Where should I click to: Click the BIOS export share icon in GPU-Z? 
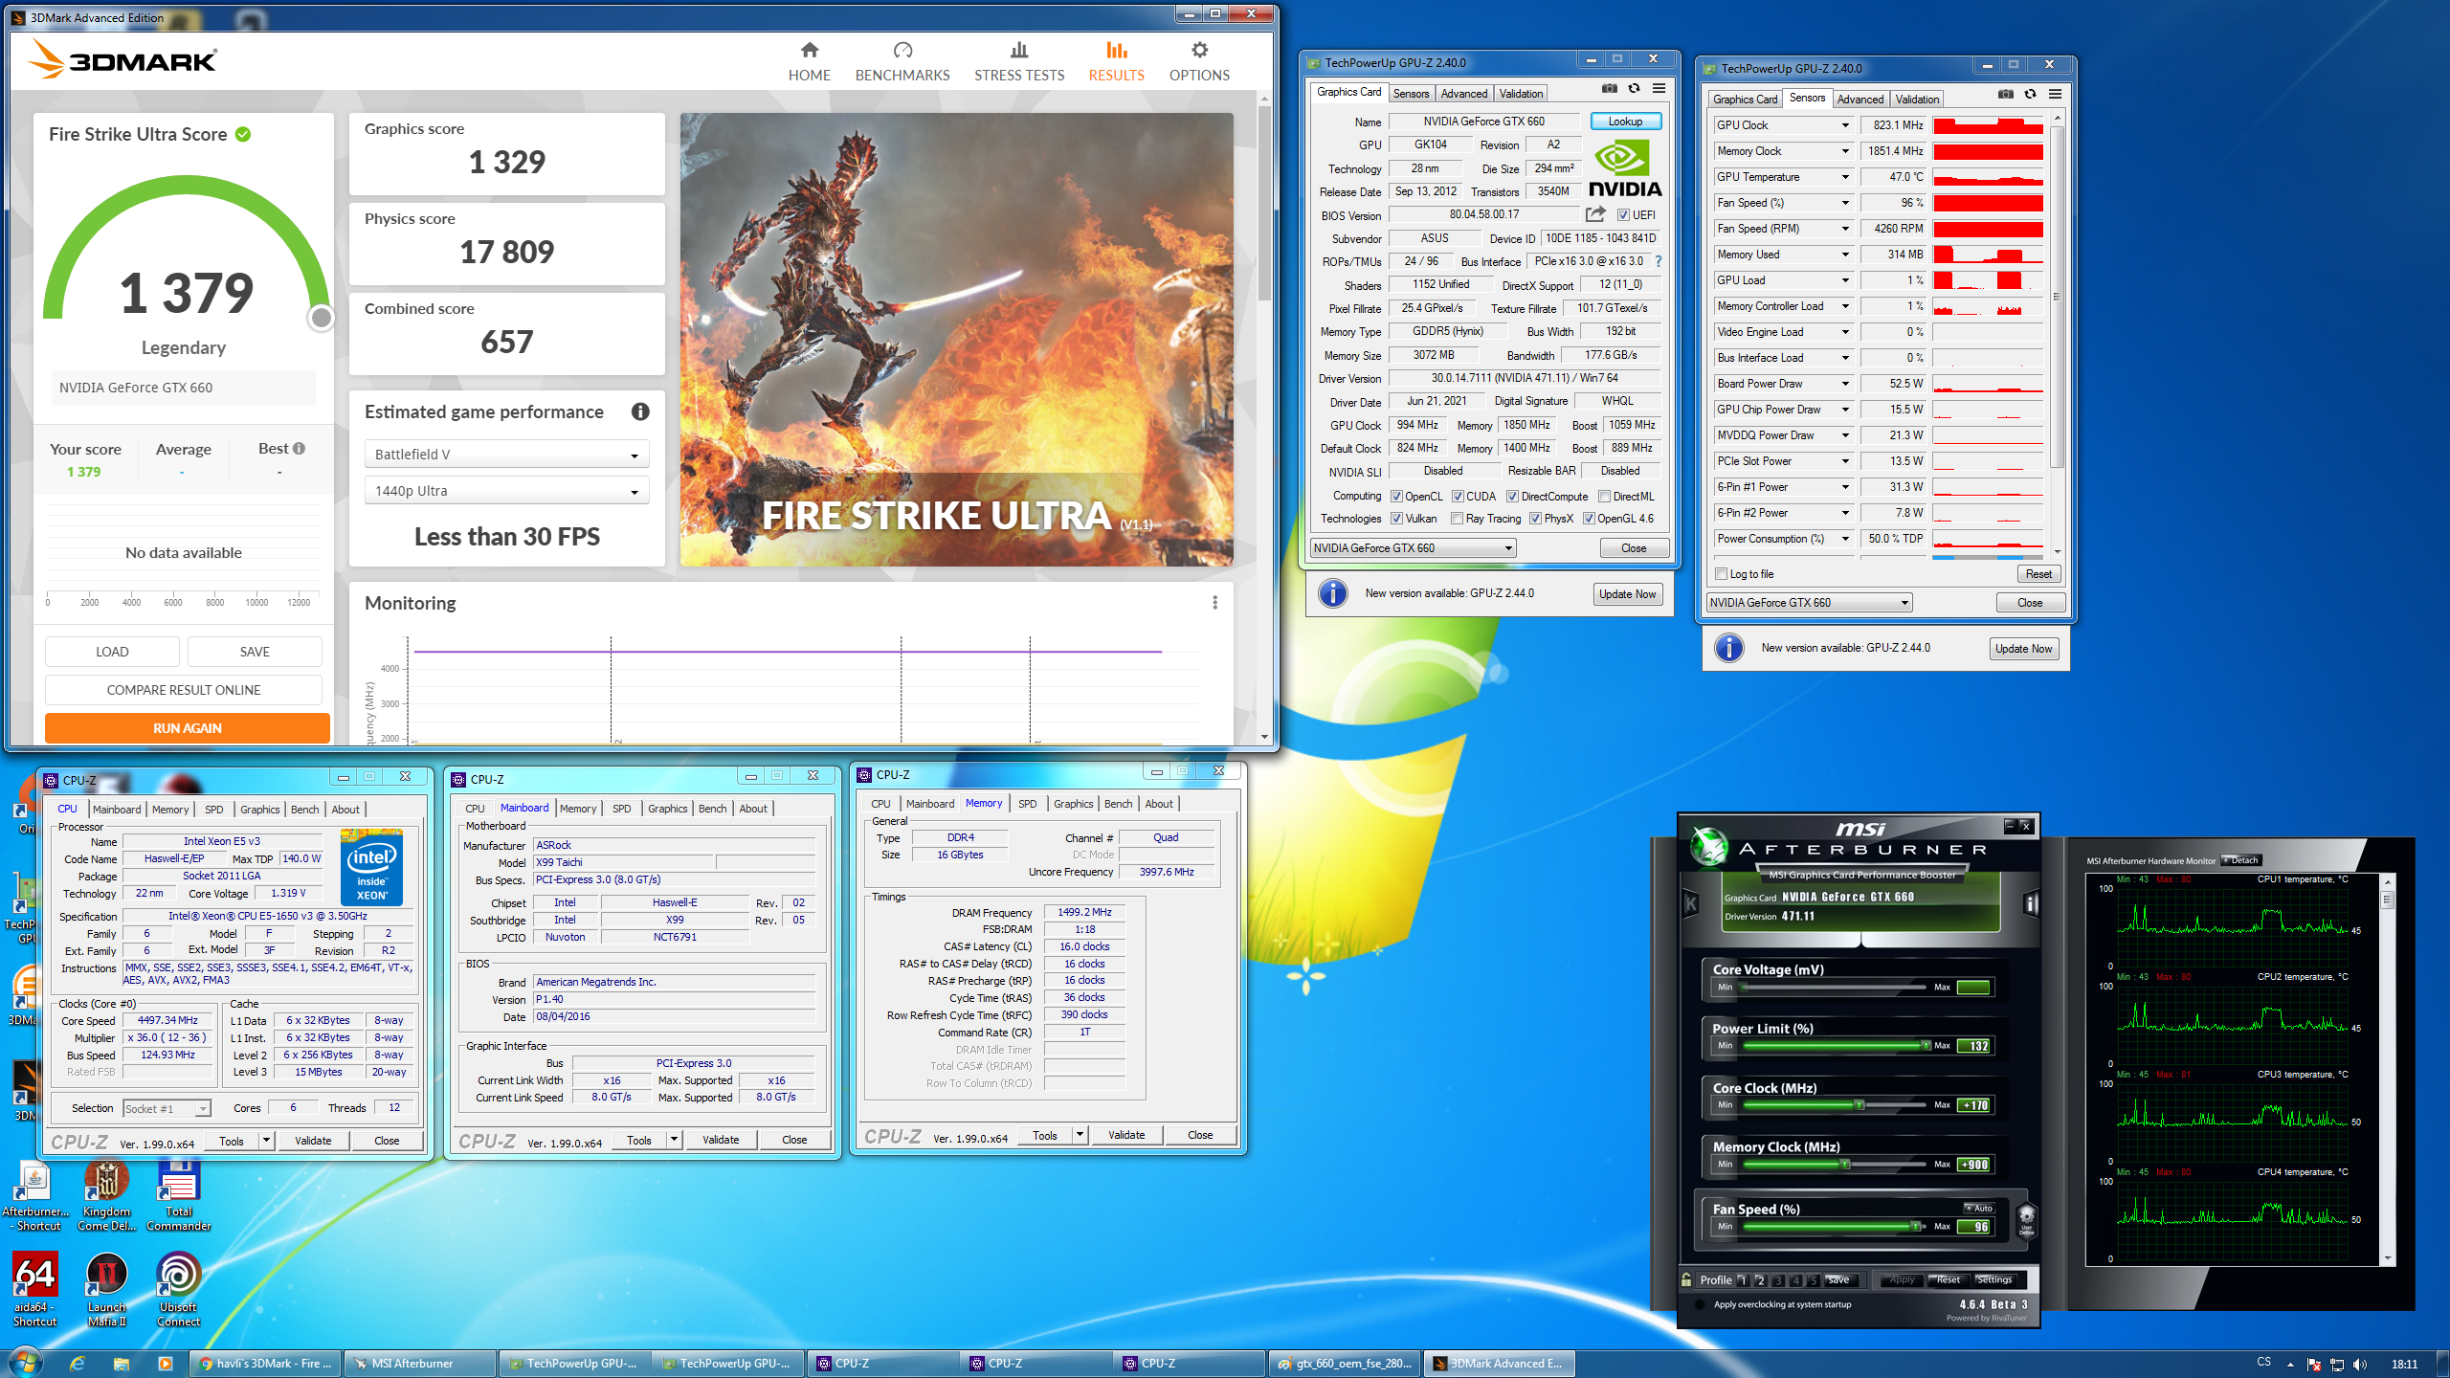[1596, 214]
